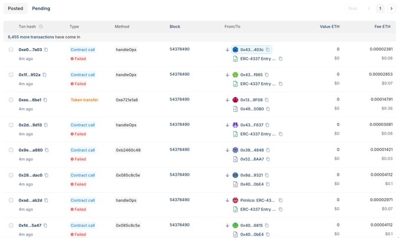Open address 0x8d...9321
Viewport: 400px width, 238px height.
tap(252, 175)
